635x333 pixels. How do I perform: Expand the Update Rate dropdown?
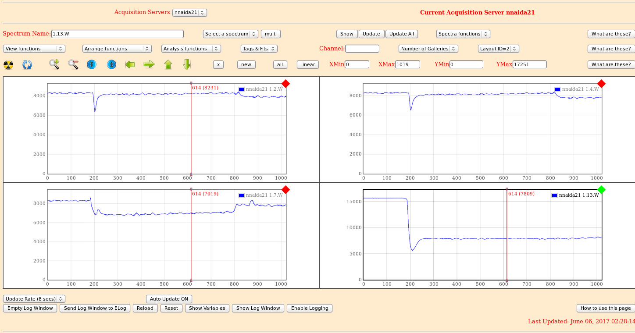click(x=34, y=299)
